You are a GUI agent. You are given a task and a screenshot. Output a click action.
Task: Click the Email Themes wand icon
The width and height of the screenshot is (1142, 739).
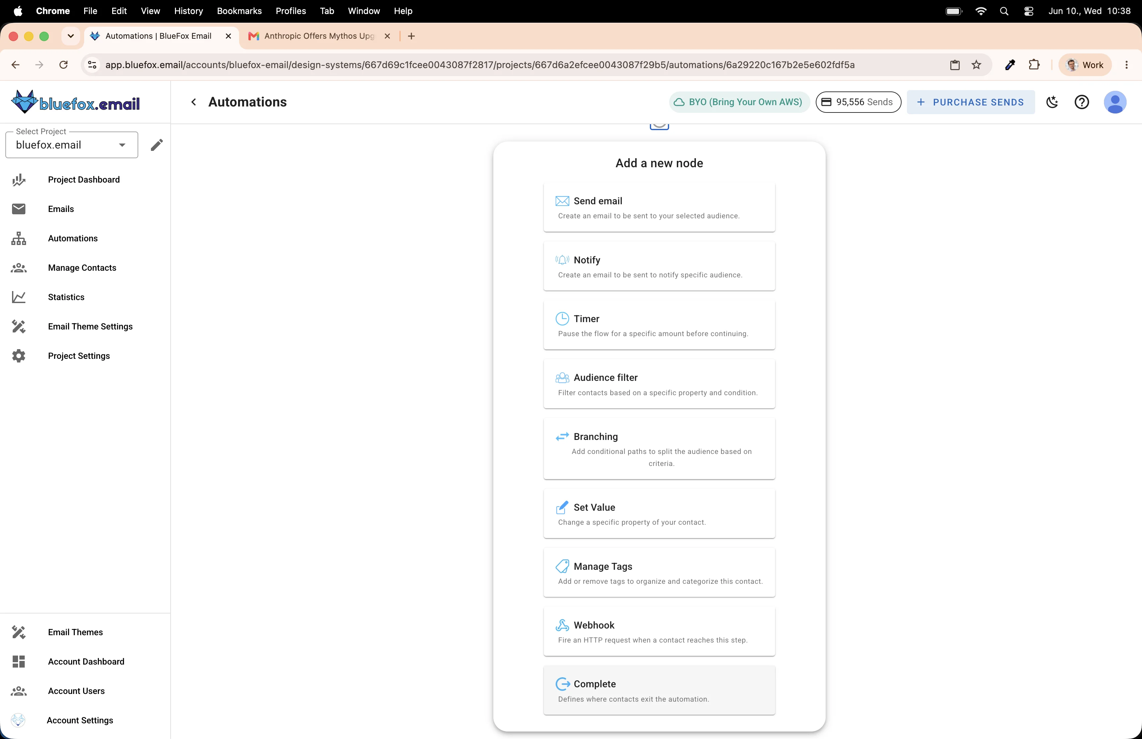pos(19,632)
